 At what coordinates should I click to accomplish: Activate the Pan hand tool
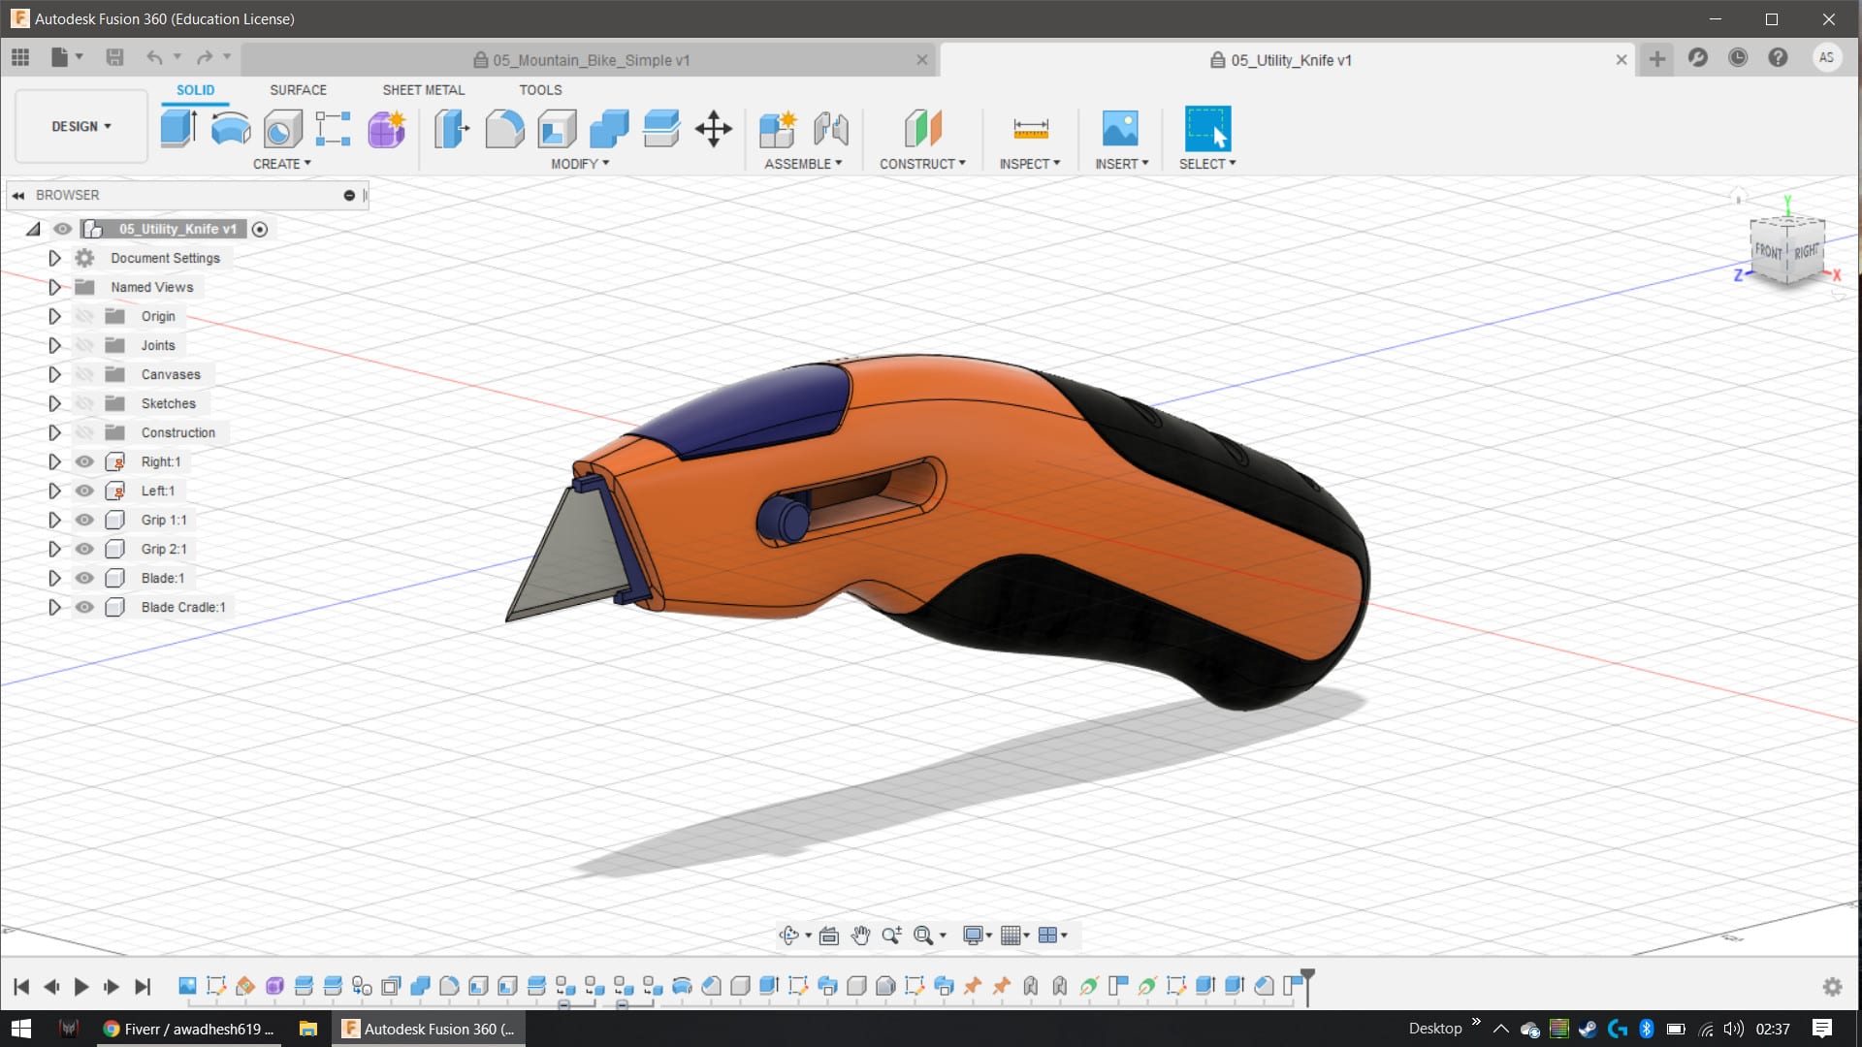[860, 936]
